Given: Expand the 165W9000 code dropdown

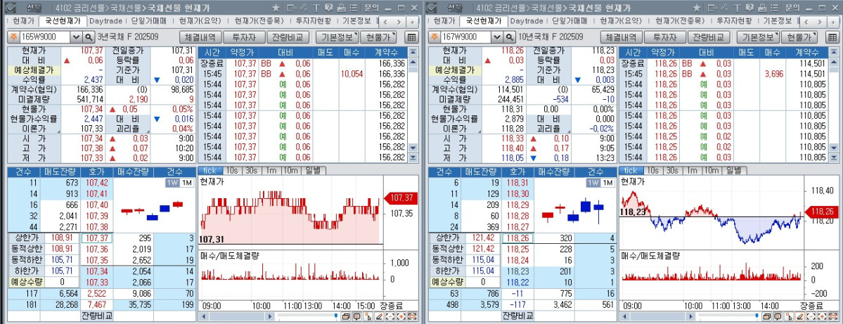Looking at the screenshot, I should click(x=76, y=37).
